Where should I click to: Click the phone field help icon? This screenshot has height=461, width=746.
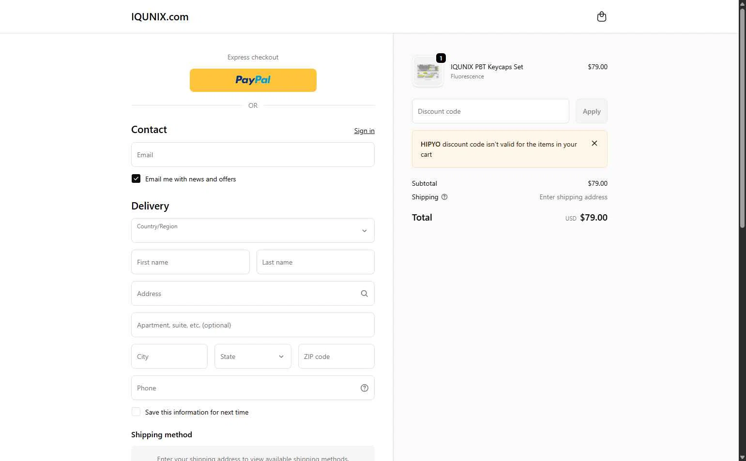tap(365, 388)
